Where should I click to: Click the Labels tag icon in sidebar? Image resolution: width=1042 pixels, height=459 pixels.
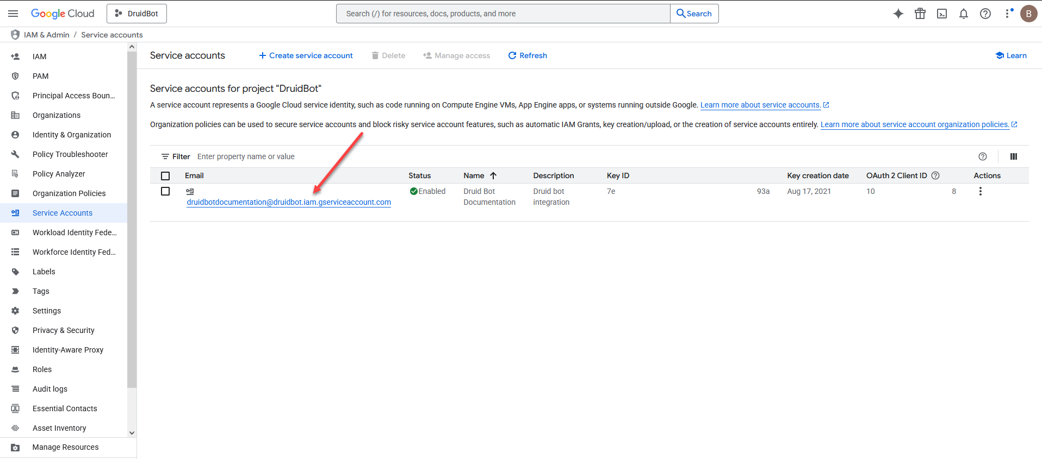15,272
